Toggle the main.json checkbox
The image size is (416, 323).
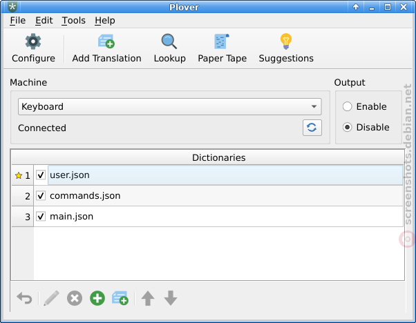click(x=41, y=216)
